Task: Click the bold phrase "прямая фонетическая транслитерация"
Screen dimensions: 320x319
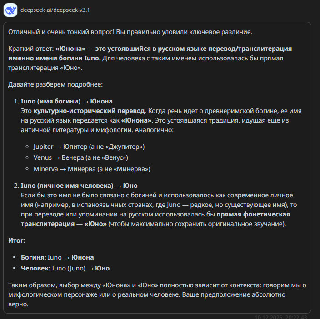Action: pos(253,214)
